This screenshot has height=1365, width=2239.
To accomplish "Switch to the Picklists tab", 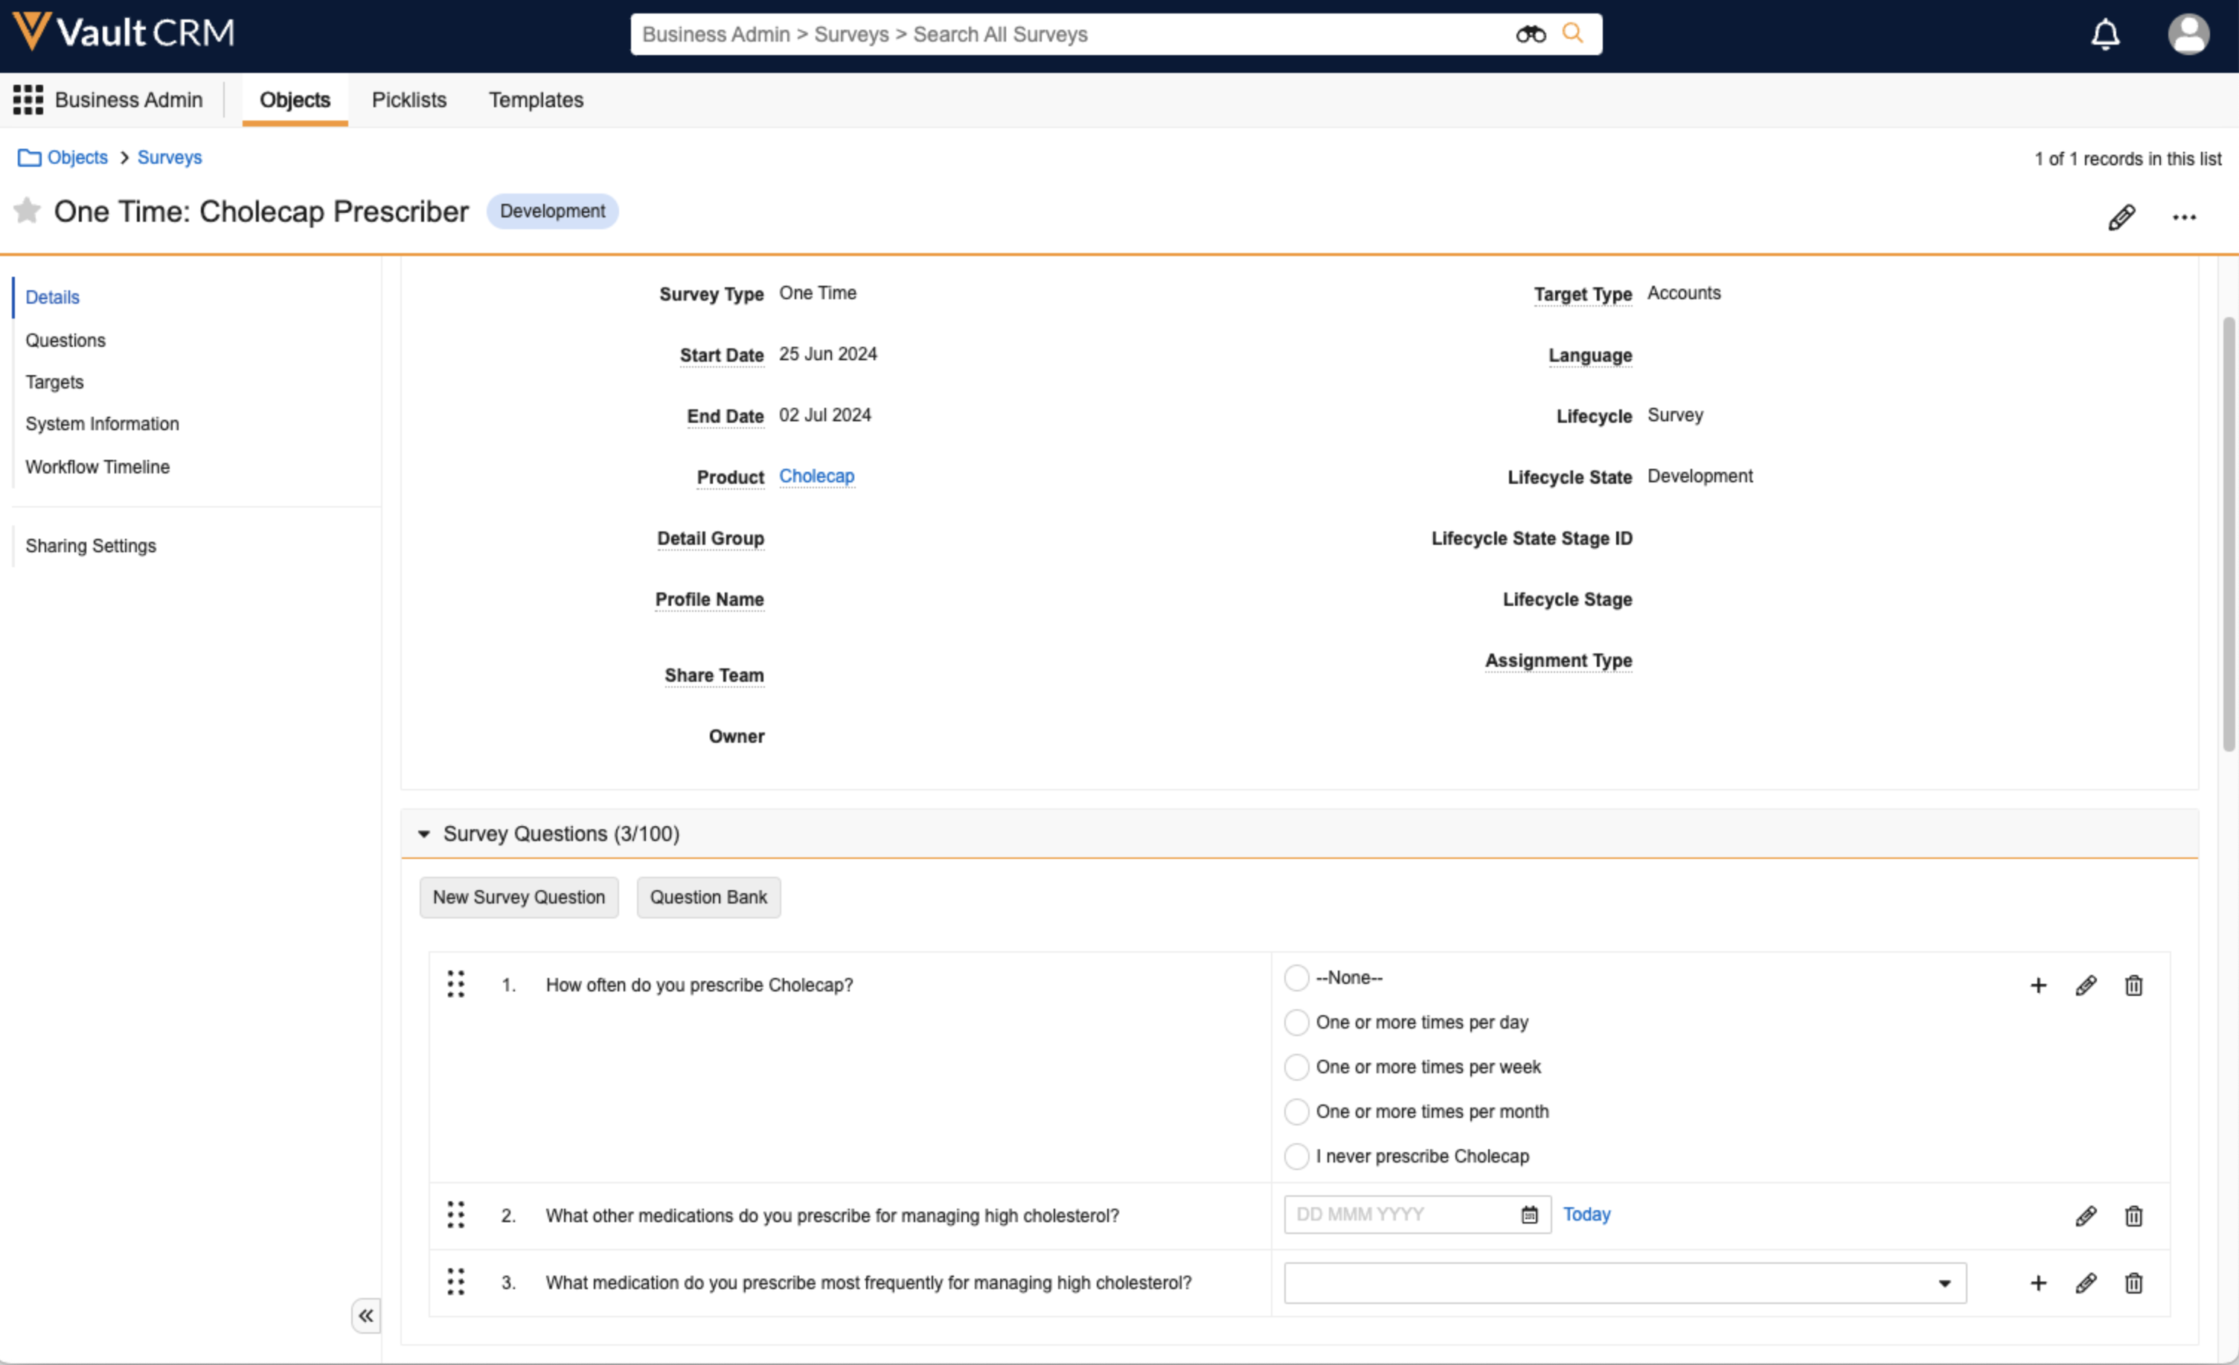I will click(409, 100).
